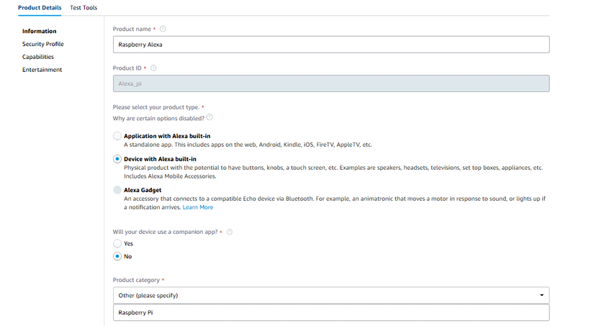Click the Learn More link
This screenshot has width=591, height=326.
(x=197, y=207)
